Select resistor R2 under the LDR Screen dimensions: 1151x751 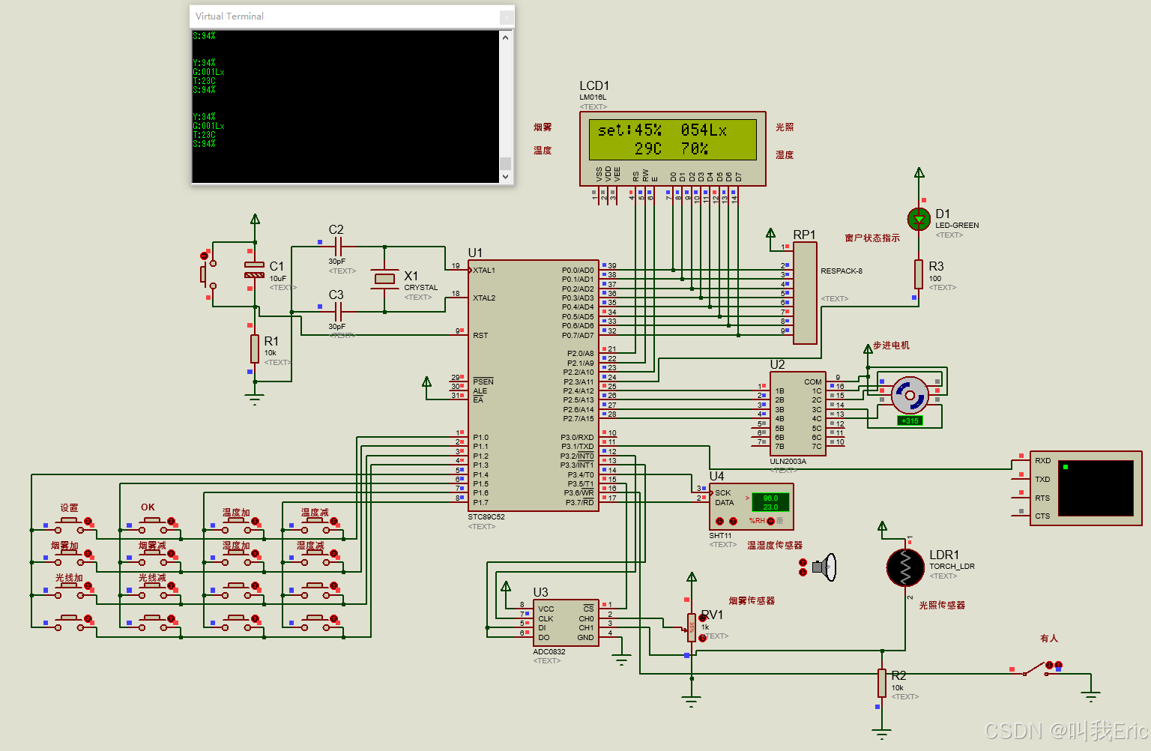tap(882, 684)
